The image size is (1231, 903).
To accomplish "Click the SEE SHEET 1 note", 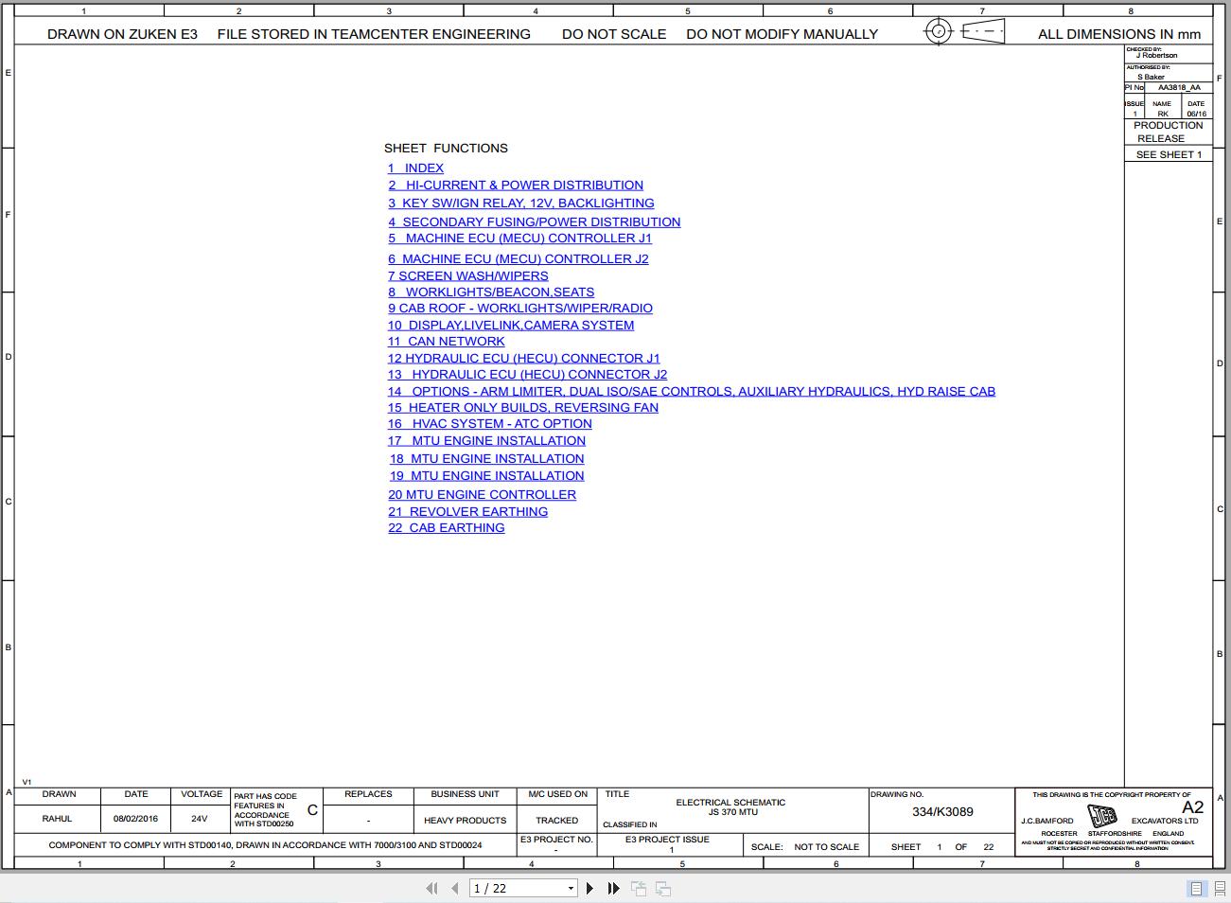I will [1169, 154].
